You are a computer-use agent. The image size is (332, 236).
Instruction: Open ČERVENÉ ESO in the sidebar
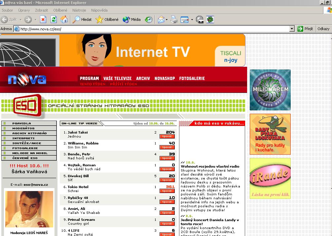29,158
